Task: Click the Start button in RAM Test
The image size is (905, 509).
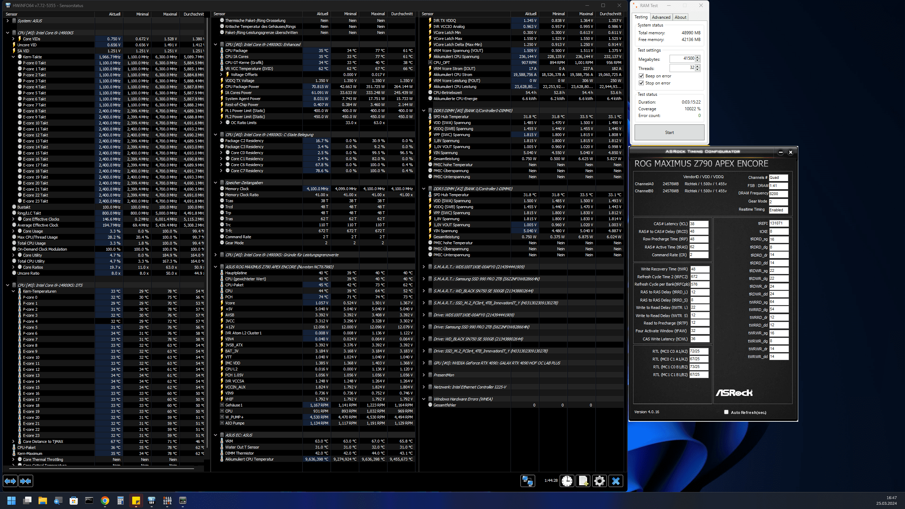Action: pos(669,133)
